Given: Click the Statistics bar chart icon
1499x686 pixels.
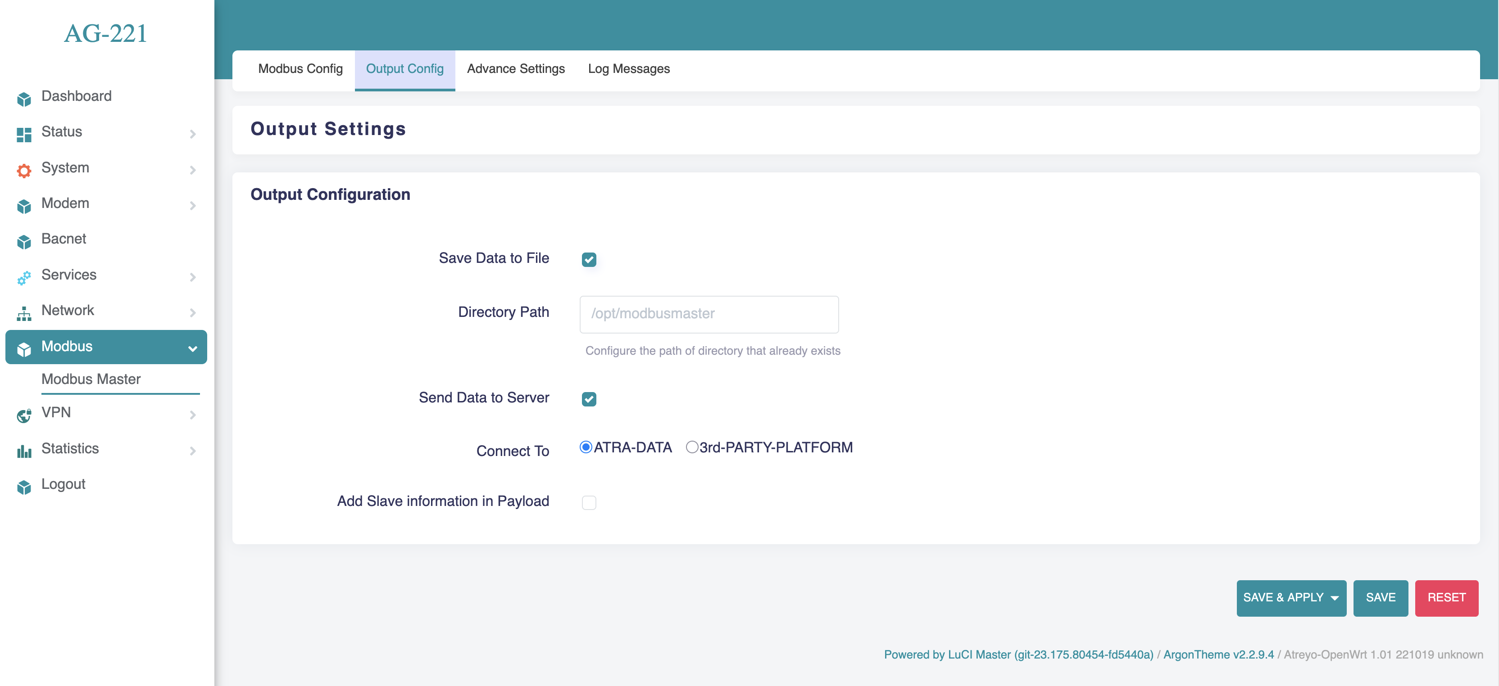Looking at the screenshot, I should click(x=24, y=451).
